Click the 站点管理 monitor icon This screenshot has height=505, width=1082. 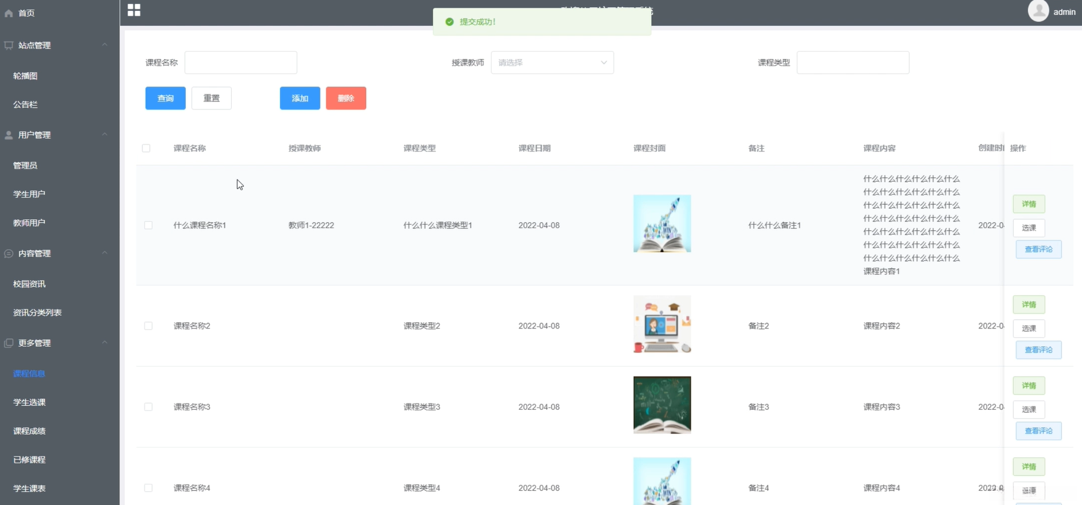(x=9, y=45)
